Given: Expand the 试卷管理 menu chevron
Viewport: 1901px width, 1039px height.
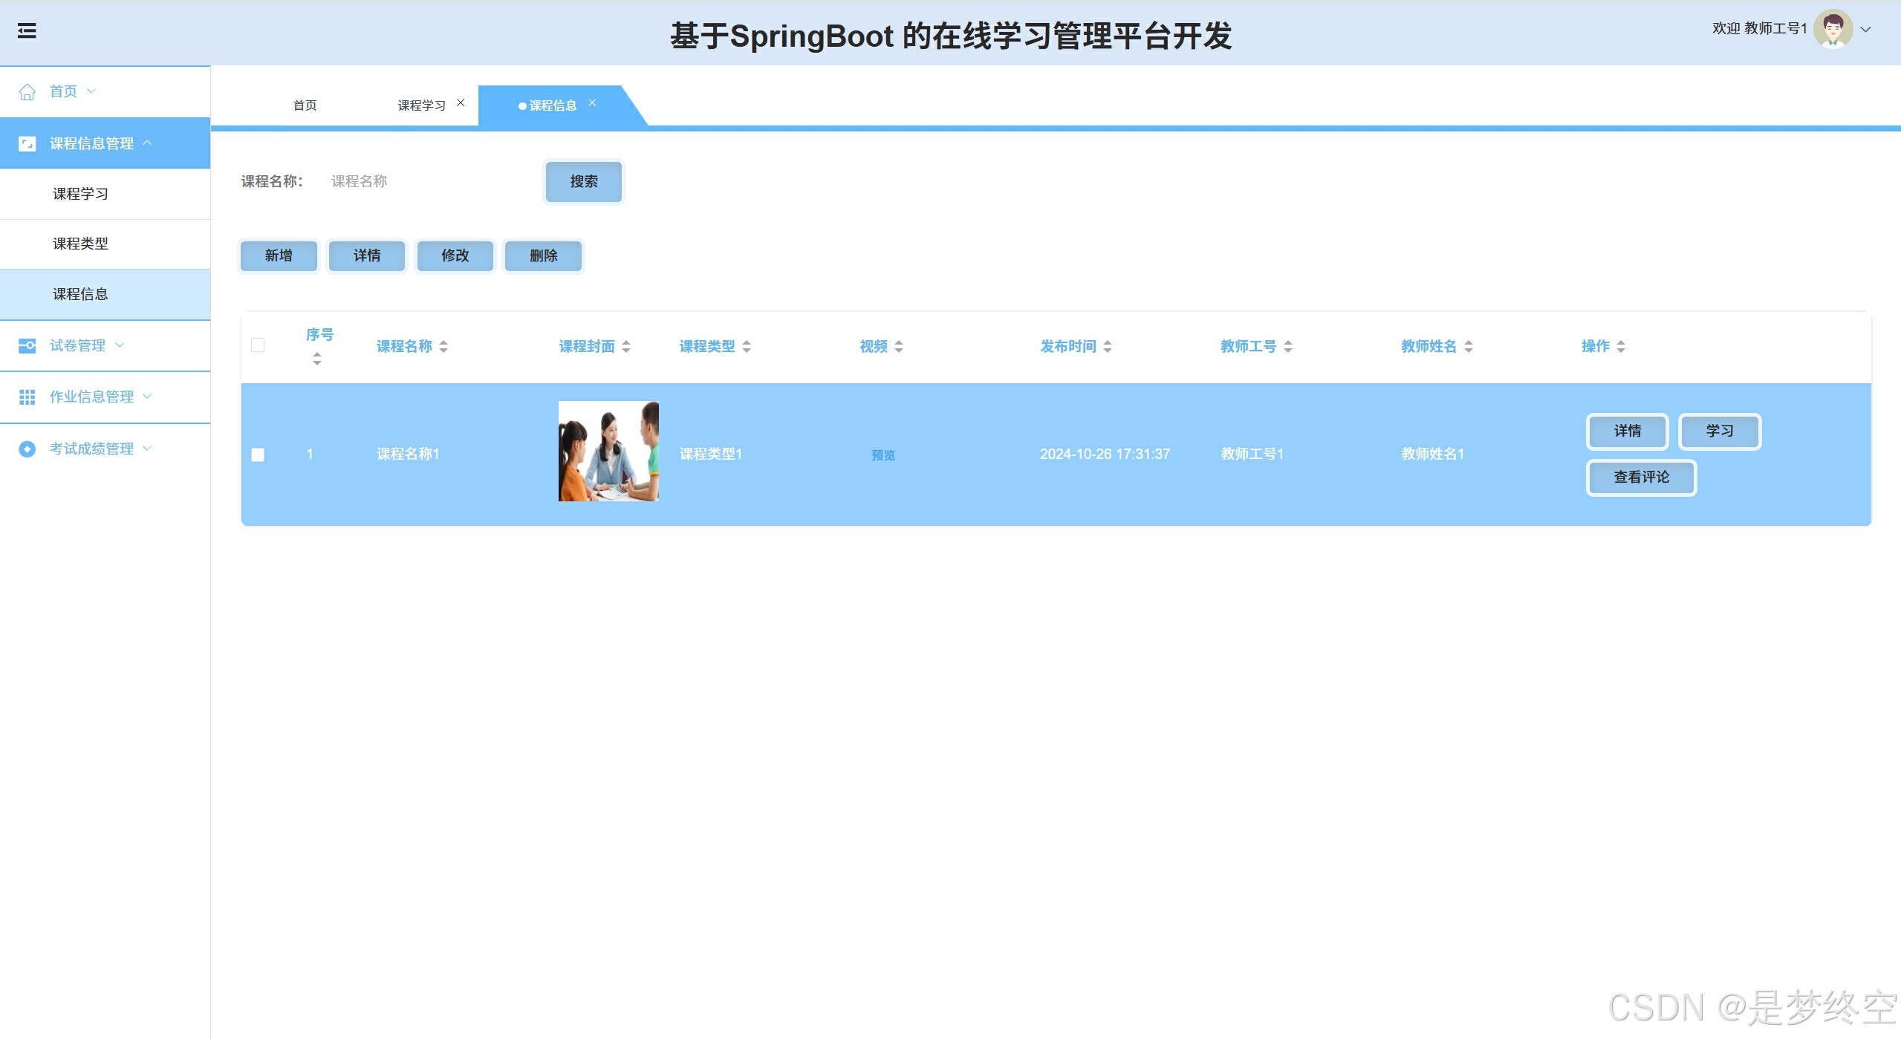Looking at the screenshot, I should (x=120, y=345).
